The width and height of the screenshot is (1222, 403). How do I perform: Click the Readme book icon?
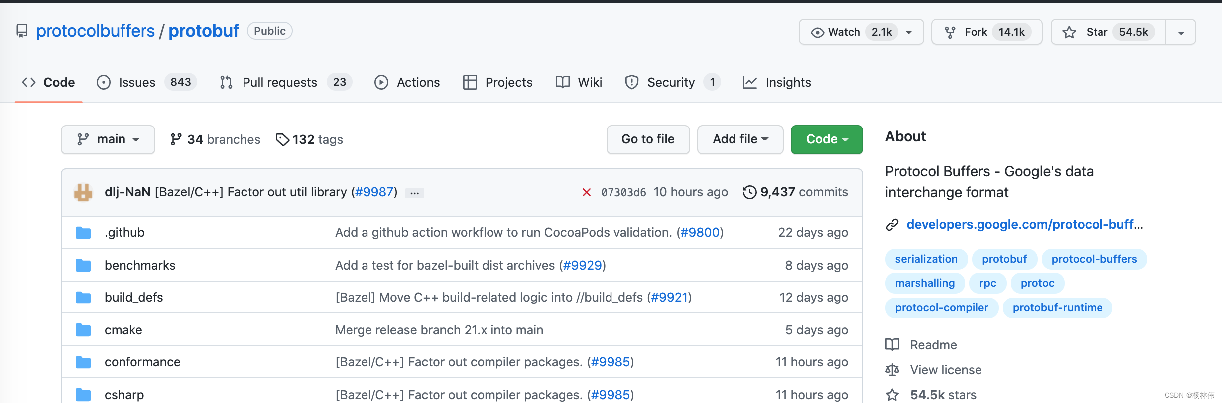point(892,345)
